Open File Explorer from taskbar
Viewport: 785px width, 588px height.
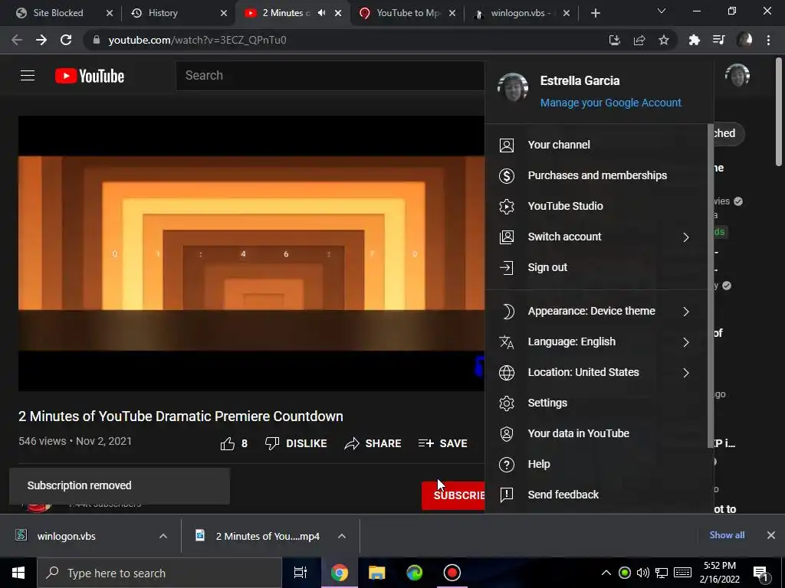376,573
